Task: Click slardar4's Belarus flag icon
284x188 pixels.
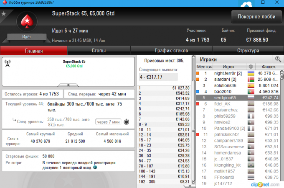Action: tap(251, 80)
